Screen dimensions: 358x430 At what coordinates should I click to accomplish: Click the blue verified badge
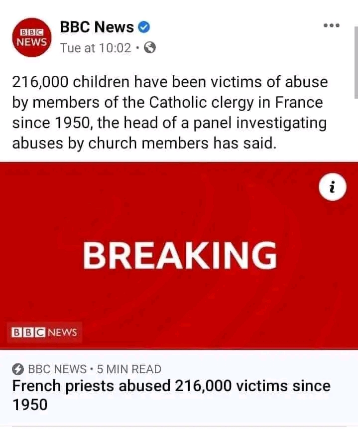click(x=145, y=27)
